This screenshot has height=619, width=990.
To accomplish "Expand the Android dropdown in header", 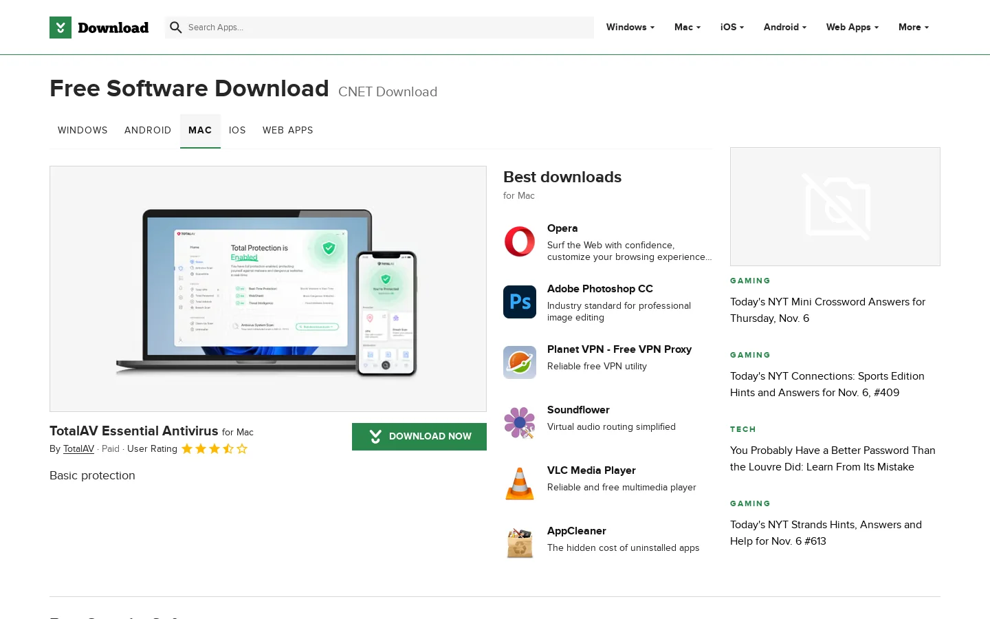I will [785, 28].
